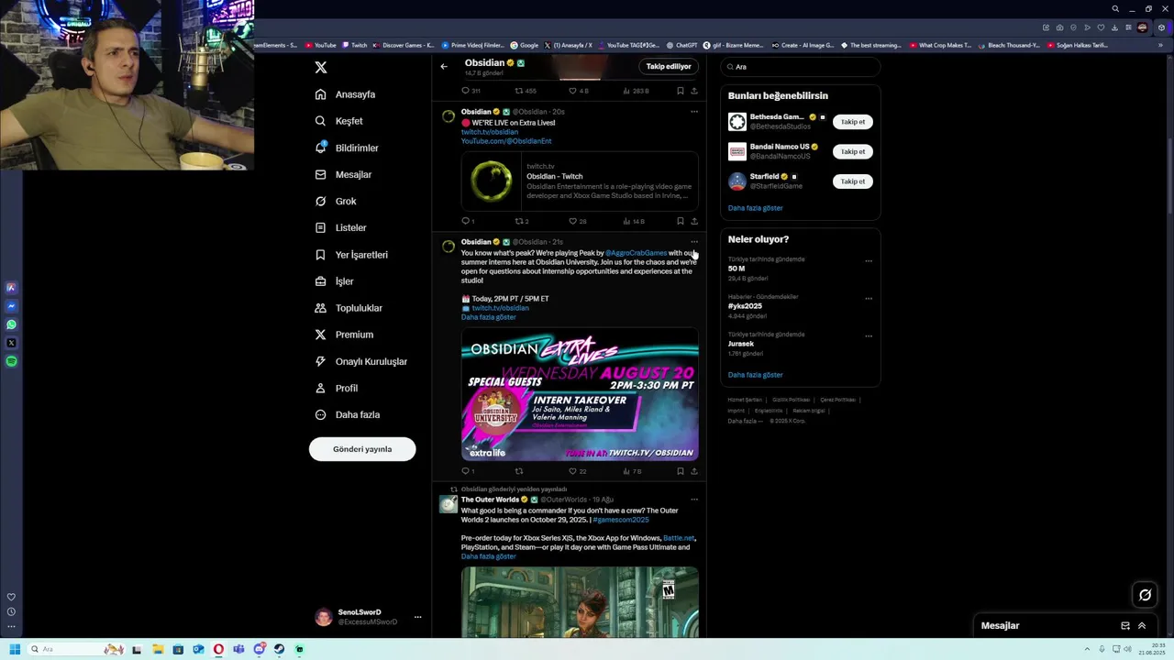
Task: Open account menu dots next to SenoLSworD
Action: (417, 617)
